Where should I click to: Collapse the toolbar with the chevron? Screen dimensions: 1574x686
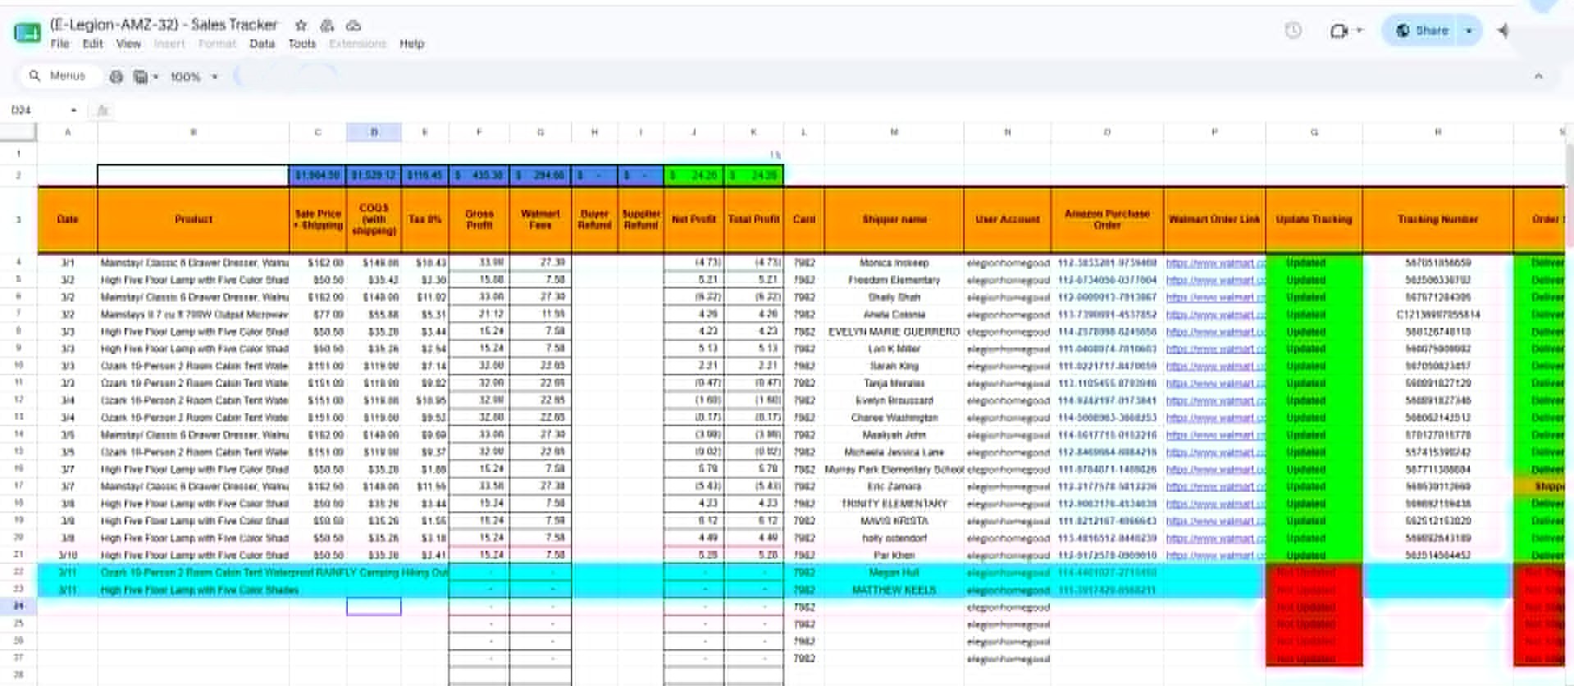point(1539,76)
